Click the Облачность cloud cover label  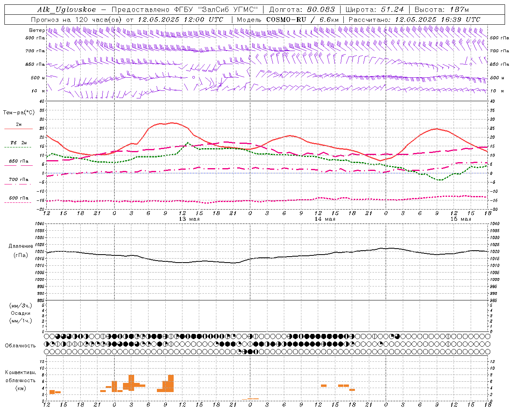[20, 345]
